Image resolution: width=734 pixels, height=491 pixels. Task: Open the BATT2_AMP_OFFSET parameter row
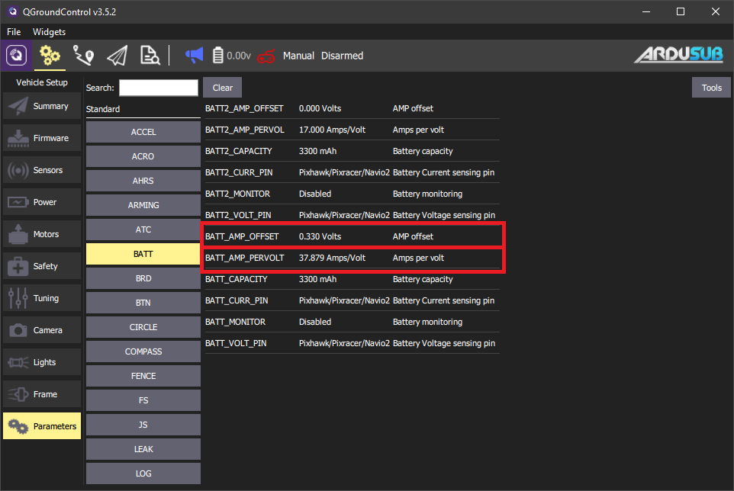352,108
